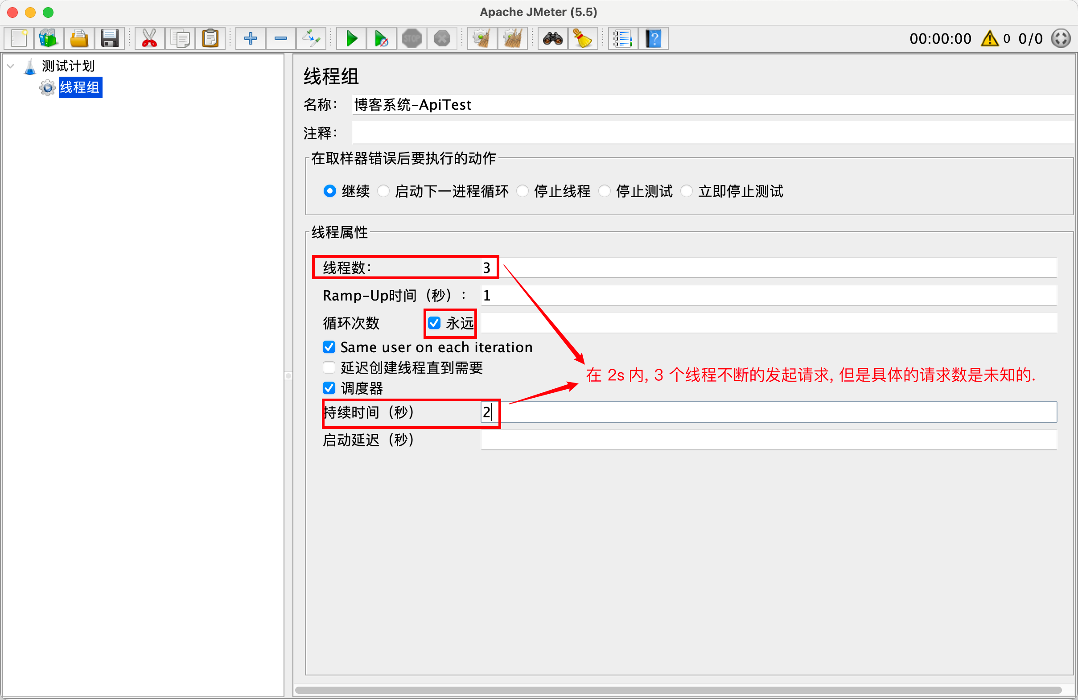This screenshot has height=700, width=1078.
Task: Save the test plan with floppy icon
Action: (109, 38)
